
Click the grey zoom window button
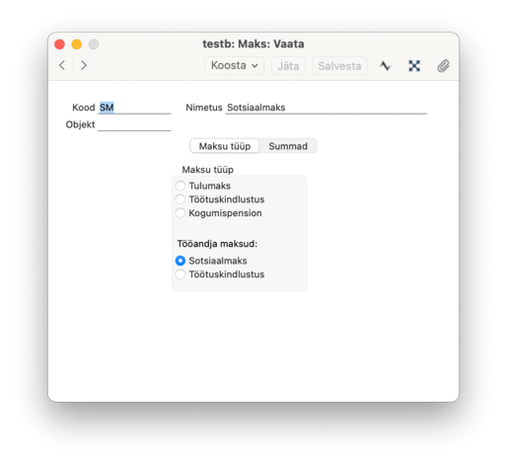(94, 44)
